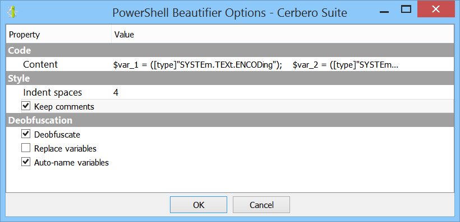Disable the Auto-name variables checkbox
The image size is (460, 222).
click(x=26, y=162)
